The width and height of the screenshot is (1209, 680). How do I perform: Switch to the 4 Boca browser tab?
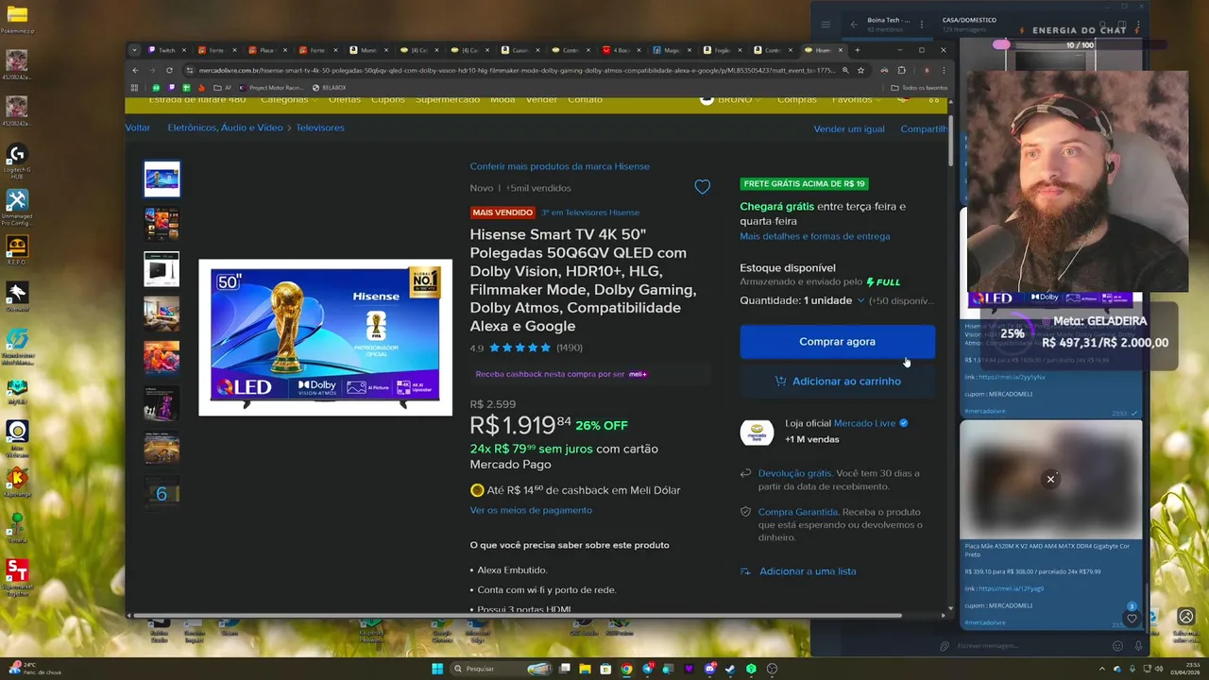tap(623, 50)
